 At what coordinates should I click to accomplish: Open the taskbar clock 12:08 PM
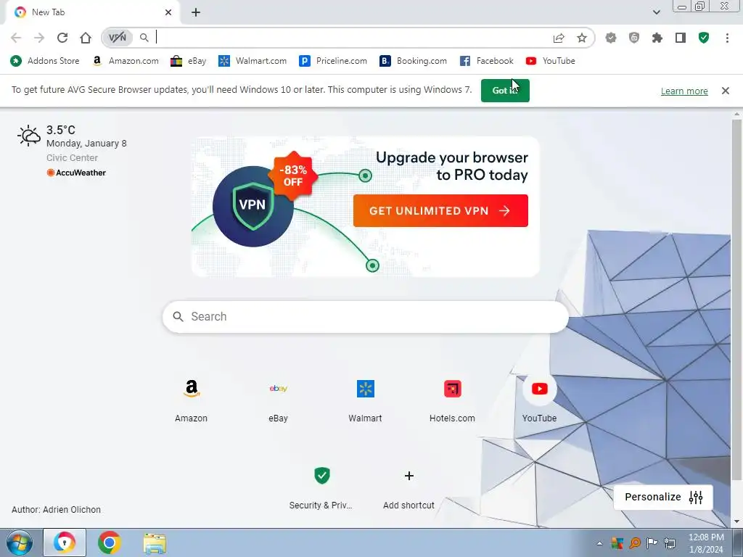click(706, 543)
